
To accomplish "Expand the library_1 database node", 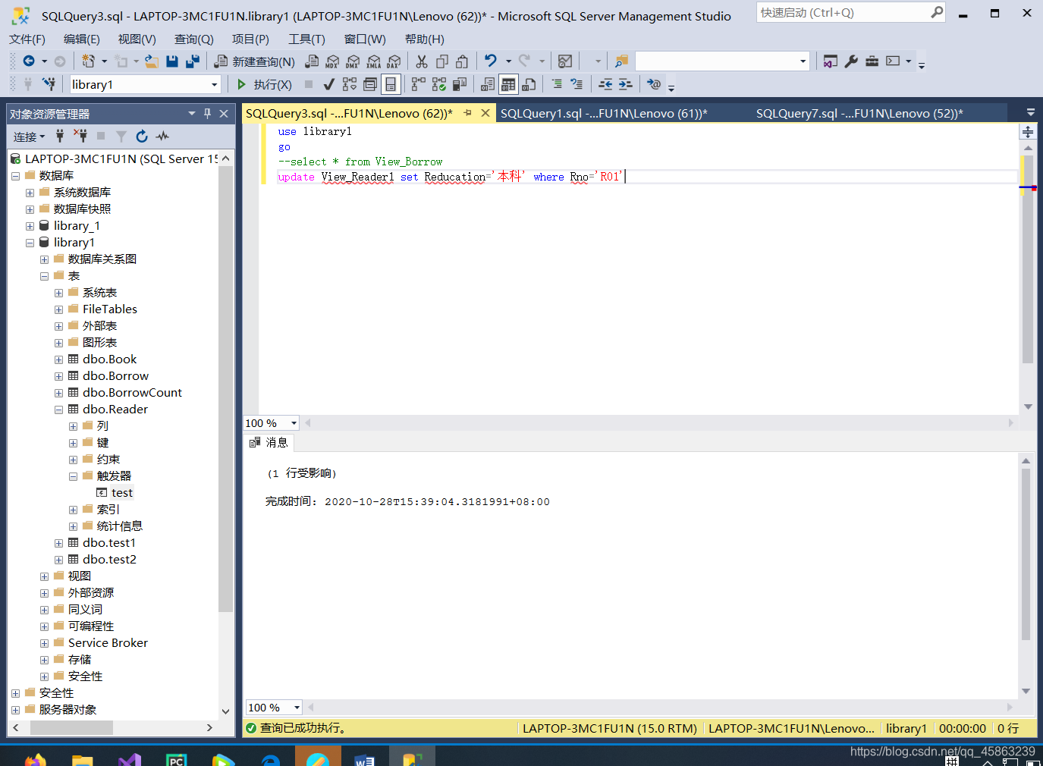I will (30, 226).
